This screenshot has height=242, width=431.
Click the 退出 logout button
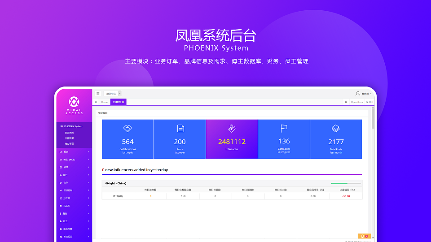click(369, 102)
